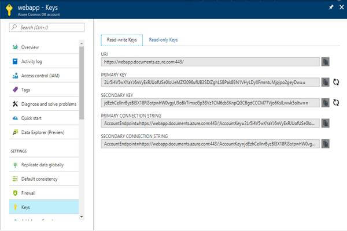Click the Diagnose and solve problems icon
This screenshot has height=231, width=347.
coord(15,104)
